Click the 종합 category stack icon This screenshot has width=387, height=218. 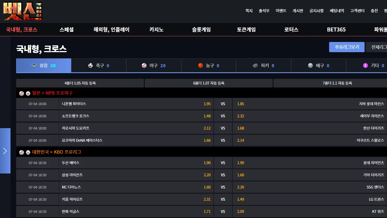click(34, 65)
